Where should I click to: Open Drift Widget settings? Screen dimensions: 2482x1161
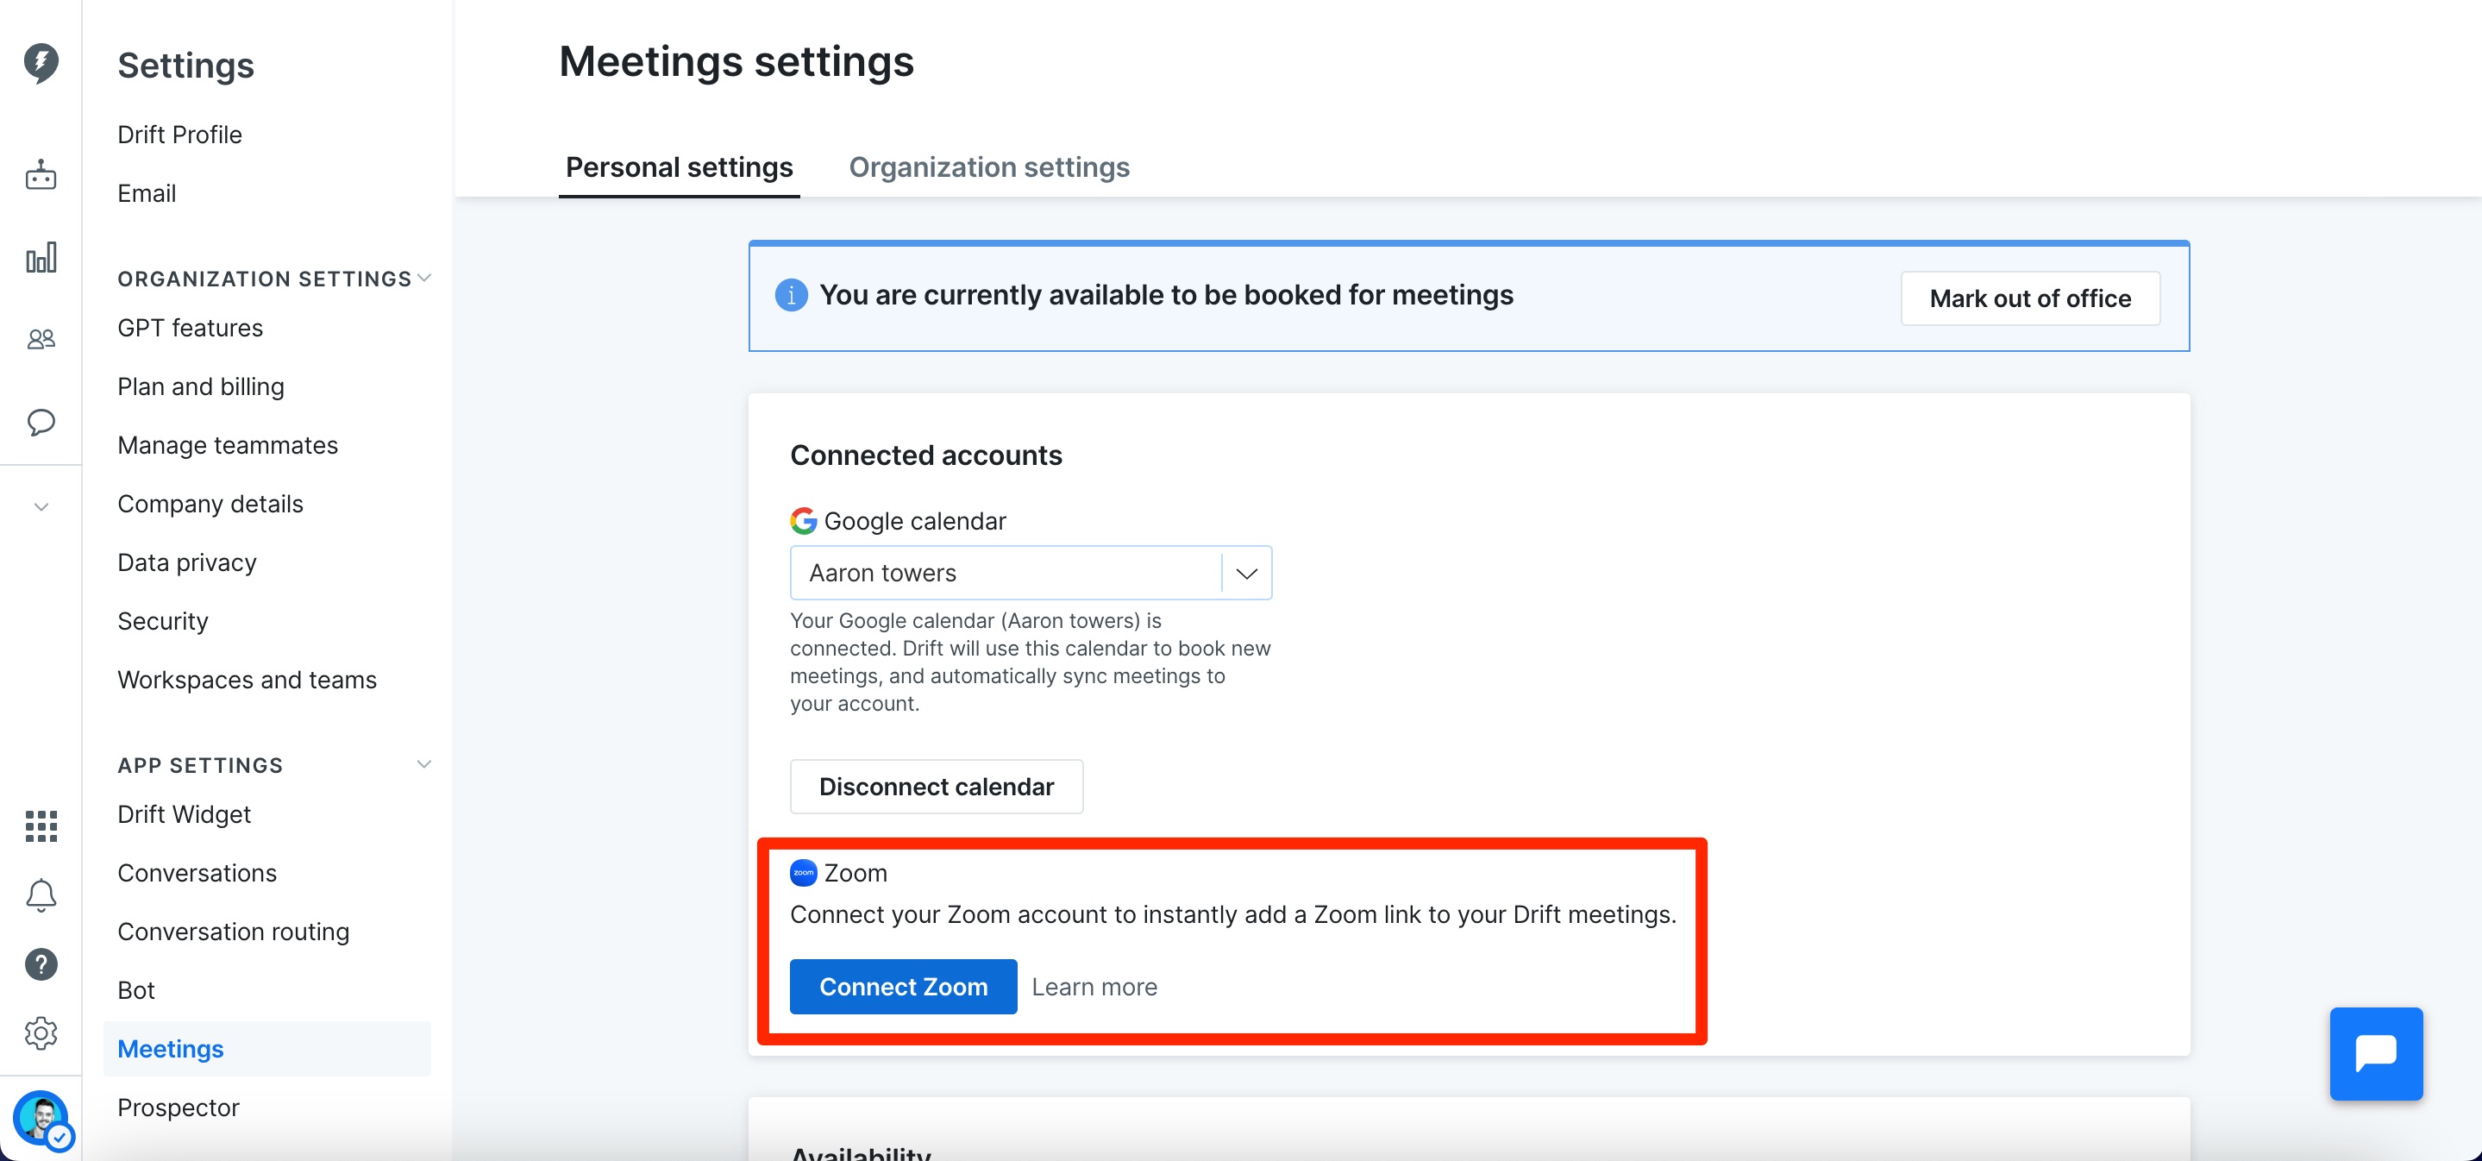click(184, 815)
